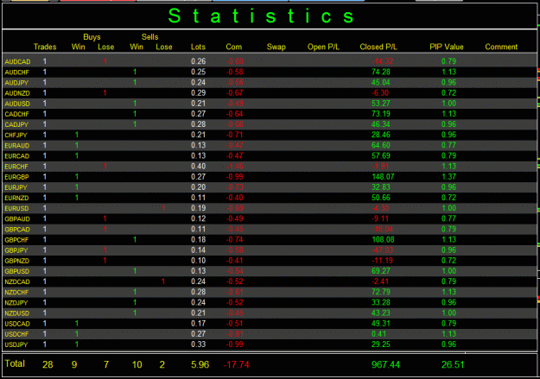Click the total lots value 5.96

(200, 364)
